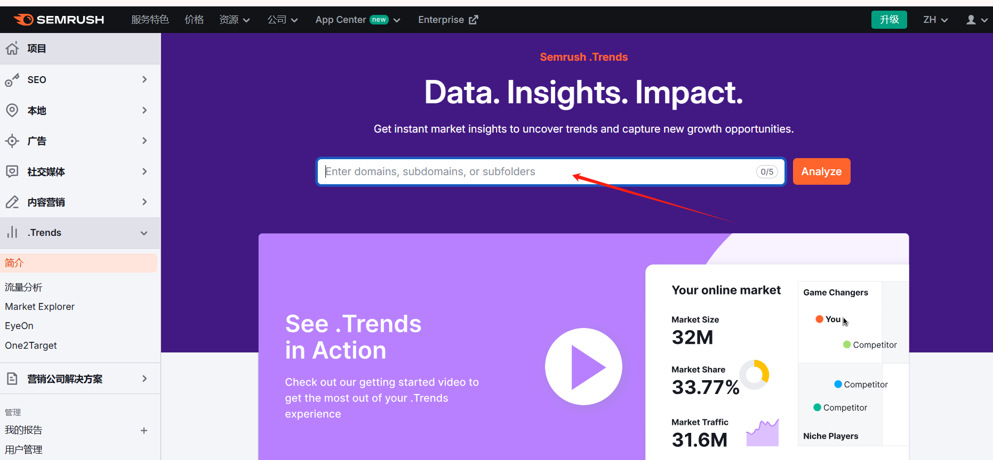Open One2Target in the sidebar
Viewport: 993px width, 460px height.
point(31,346)
